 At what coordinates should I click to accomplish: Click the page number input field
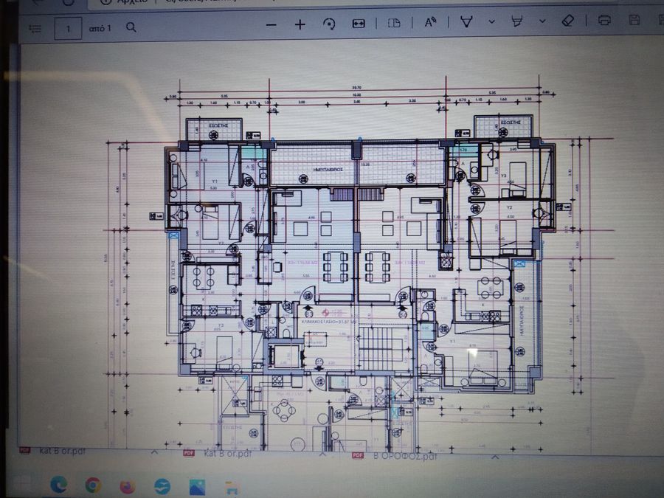pos(68,28)
